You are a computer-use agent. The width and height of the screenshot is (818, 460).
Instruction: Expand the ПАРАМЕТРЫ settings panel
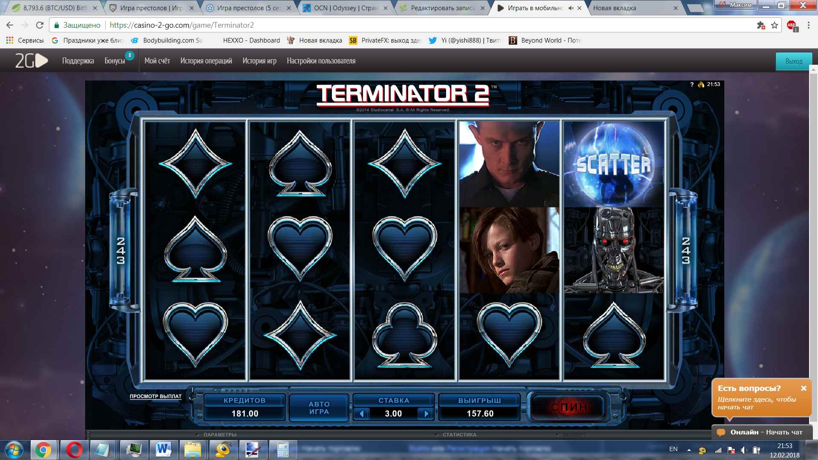[x=219, y=435]
